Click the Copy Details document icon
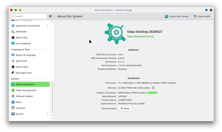 [195, 16]
